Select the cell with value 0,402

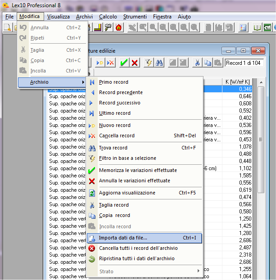coord(237,118)
